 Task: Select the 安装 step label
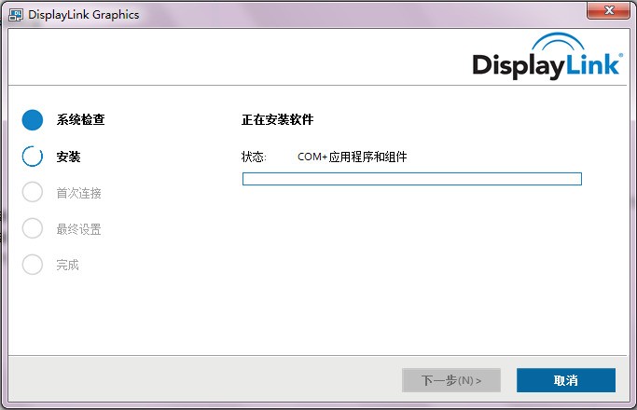click(68, 157)
